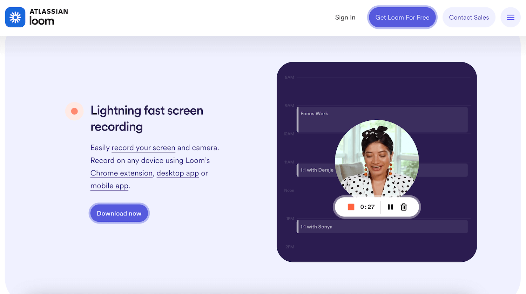Click the 1PM time label
Viewport: 526px width, 294px height.
tap(290, 219)
